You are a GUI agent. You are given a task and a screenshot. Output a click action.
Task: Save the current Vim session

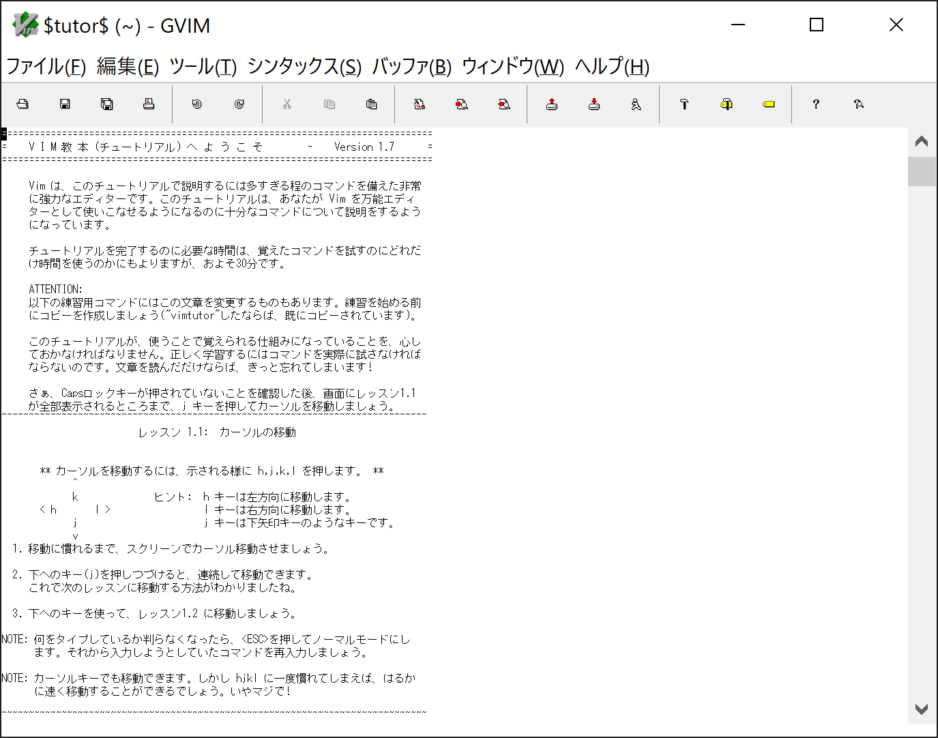pos(593,104)
